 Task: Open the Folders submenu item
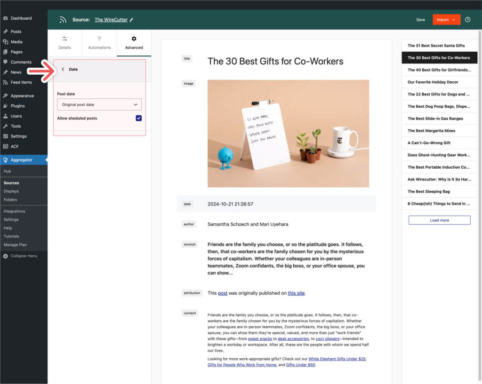click(10, 200)
